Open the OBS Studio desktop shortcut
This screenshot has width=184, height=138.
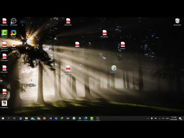13,22
